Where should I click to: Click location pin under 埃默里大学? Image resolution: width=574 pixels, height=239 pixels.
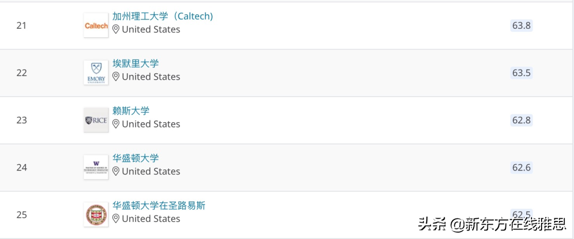pyautogui.click(x=116, y=77)
